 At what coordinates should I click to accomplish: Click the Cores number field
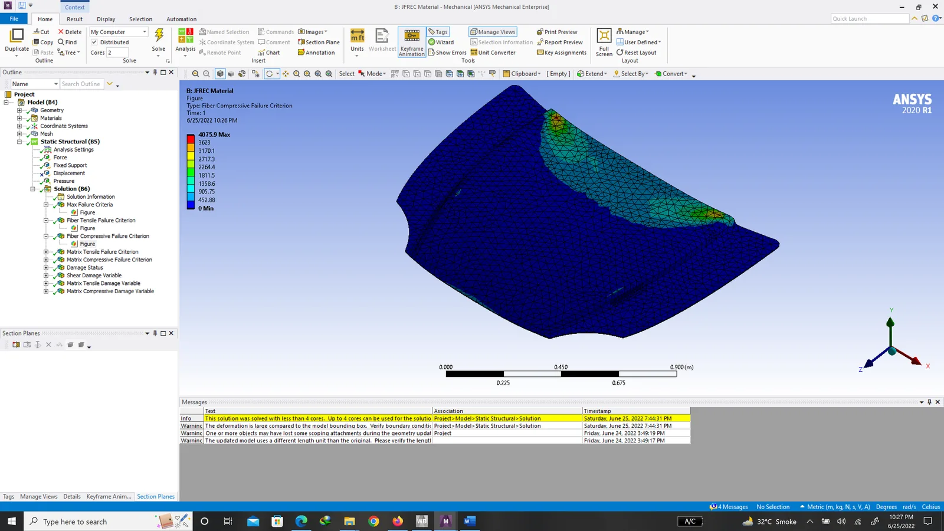(x=117, y=53)
